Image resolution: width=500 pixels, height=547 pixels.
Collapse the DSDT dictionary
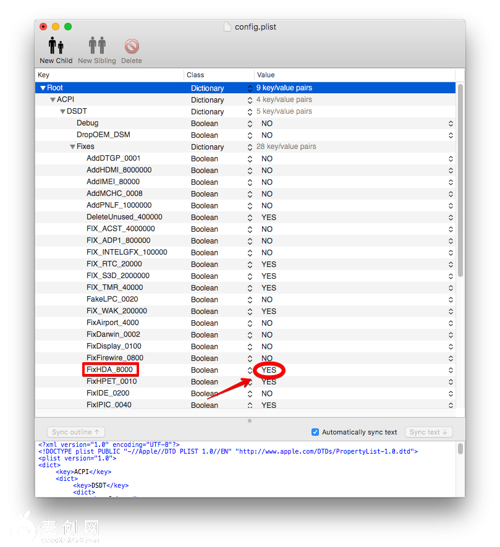click(62, 111)
